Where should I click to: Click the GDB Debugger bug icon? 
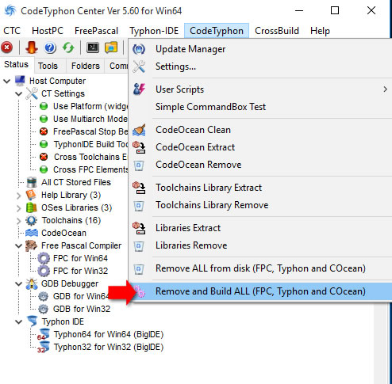[32, 283]
